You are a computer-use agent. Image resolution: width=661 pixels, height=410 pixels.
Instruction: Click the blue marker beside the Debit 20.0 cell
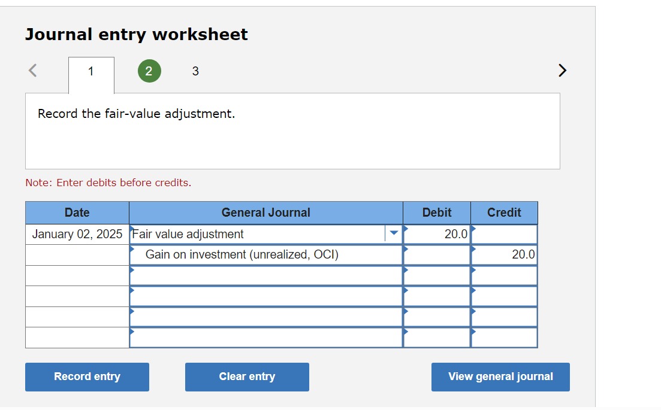[406, 230]
